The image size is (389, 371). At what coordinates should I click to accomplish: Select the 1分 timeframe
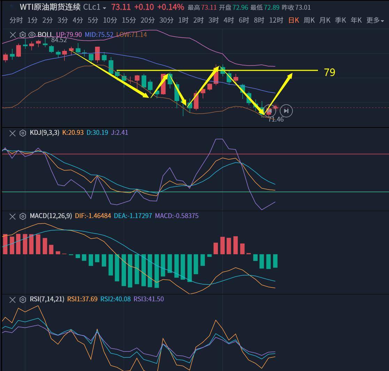click(32, 20)
